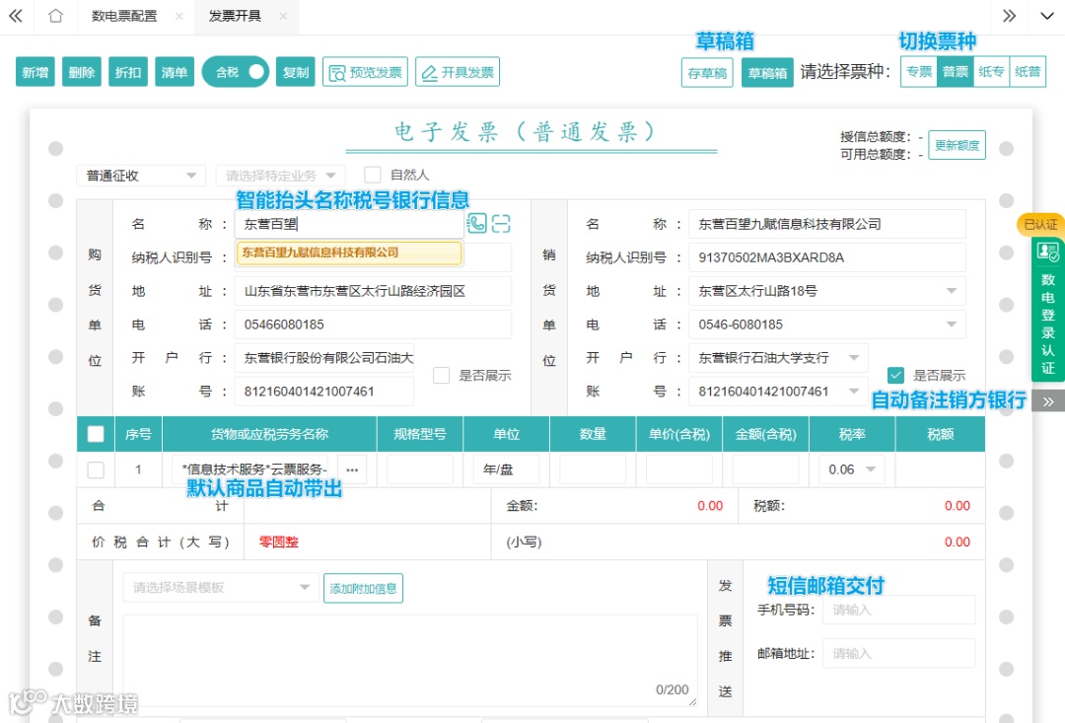Untick seller 是否展示 checkbox
1065x723 pixels.
coord(895,375)
